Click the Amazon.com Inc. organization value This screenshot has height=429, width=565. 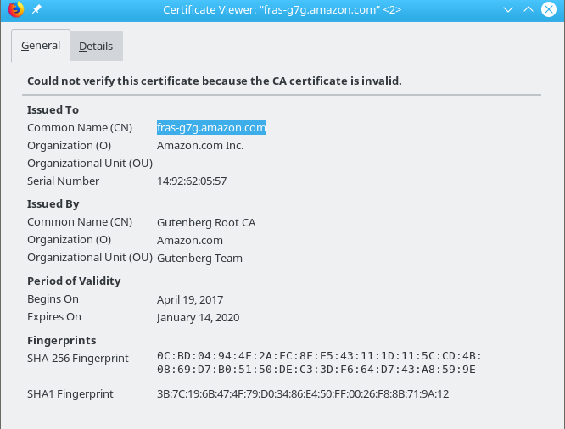pos(200,145)
